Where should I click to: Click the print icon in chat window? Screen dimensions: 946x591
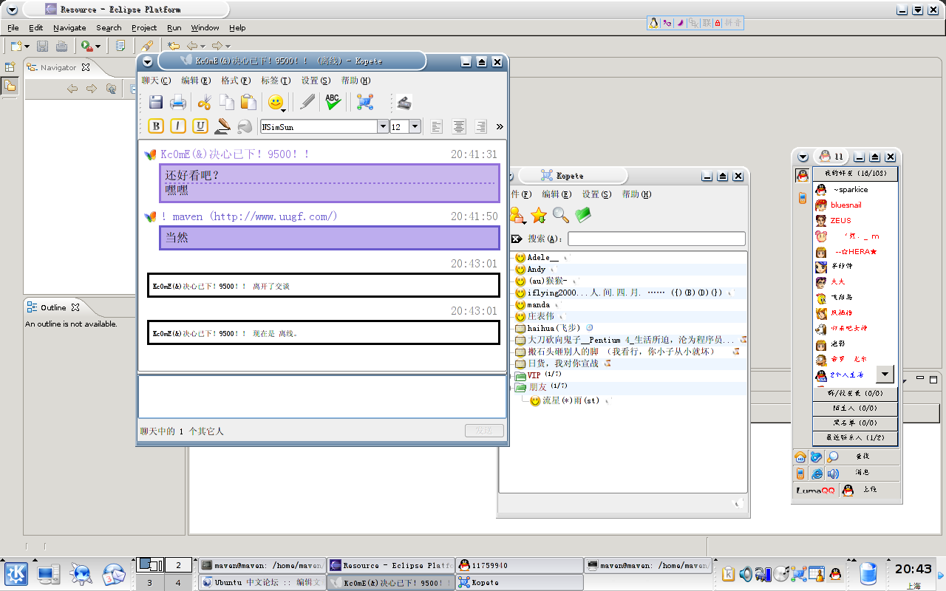tap(178, 103)
